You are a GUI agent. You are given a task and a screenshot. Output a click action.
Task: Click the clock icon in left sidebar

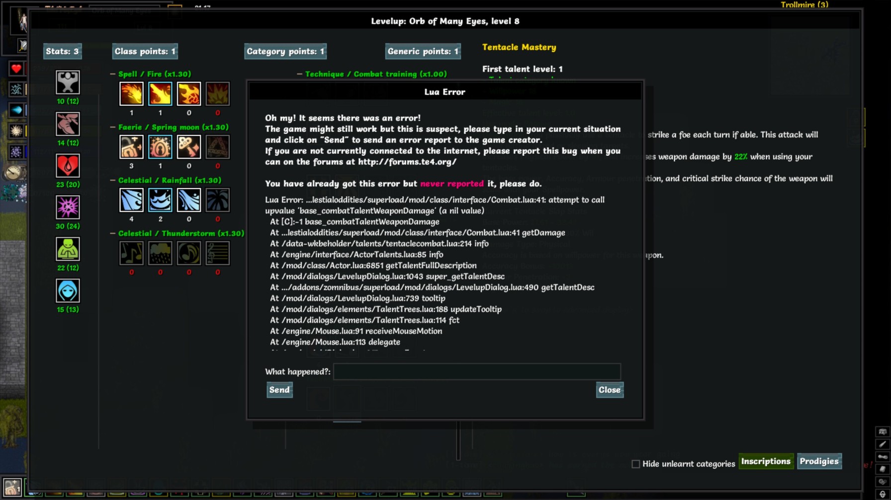coord(13,173)
